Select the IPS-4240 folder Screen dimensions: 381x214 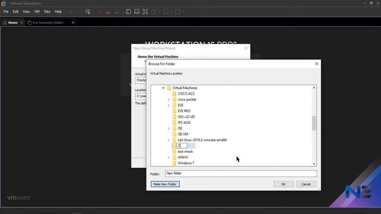(184, 122)
